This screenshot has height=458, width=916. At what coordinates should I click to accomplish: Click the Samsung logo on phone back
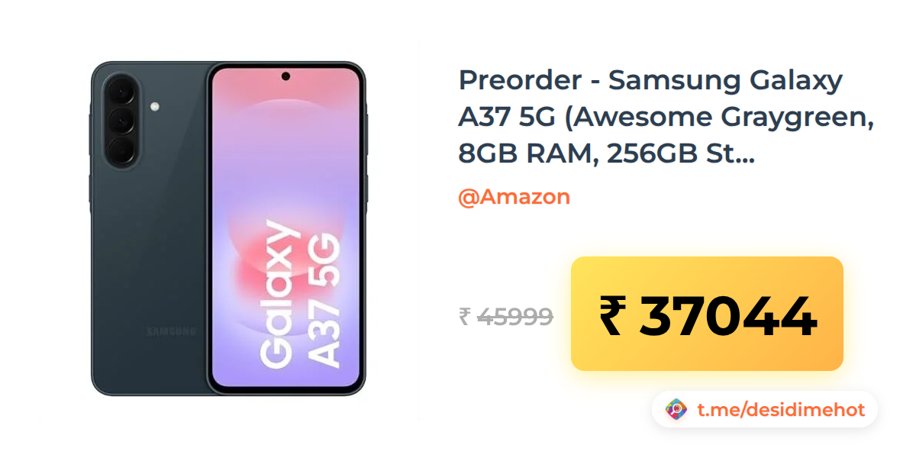point(171,331)
